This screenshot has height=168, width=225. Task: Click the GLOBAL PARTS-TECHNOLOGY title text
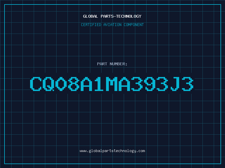[x=112, y=16]
